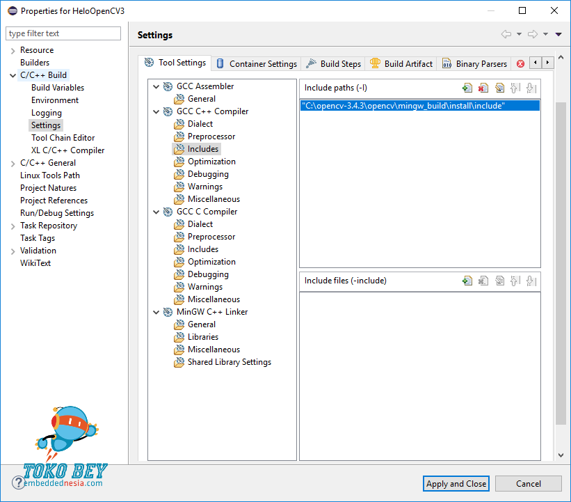The width and height of the screenshot is (571, 502).
Task: Click Move Down icon in Include paths toolbar
Action: tap(530, 88)
